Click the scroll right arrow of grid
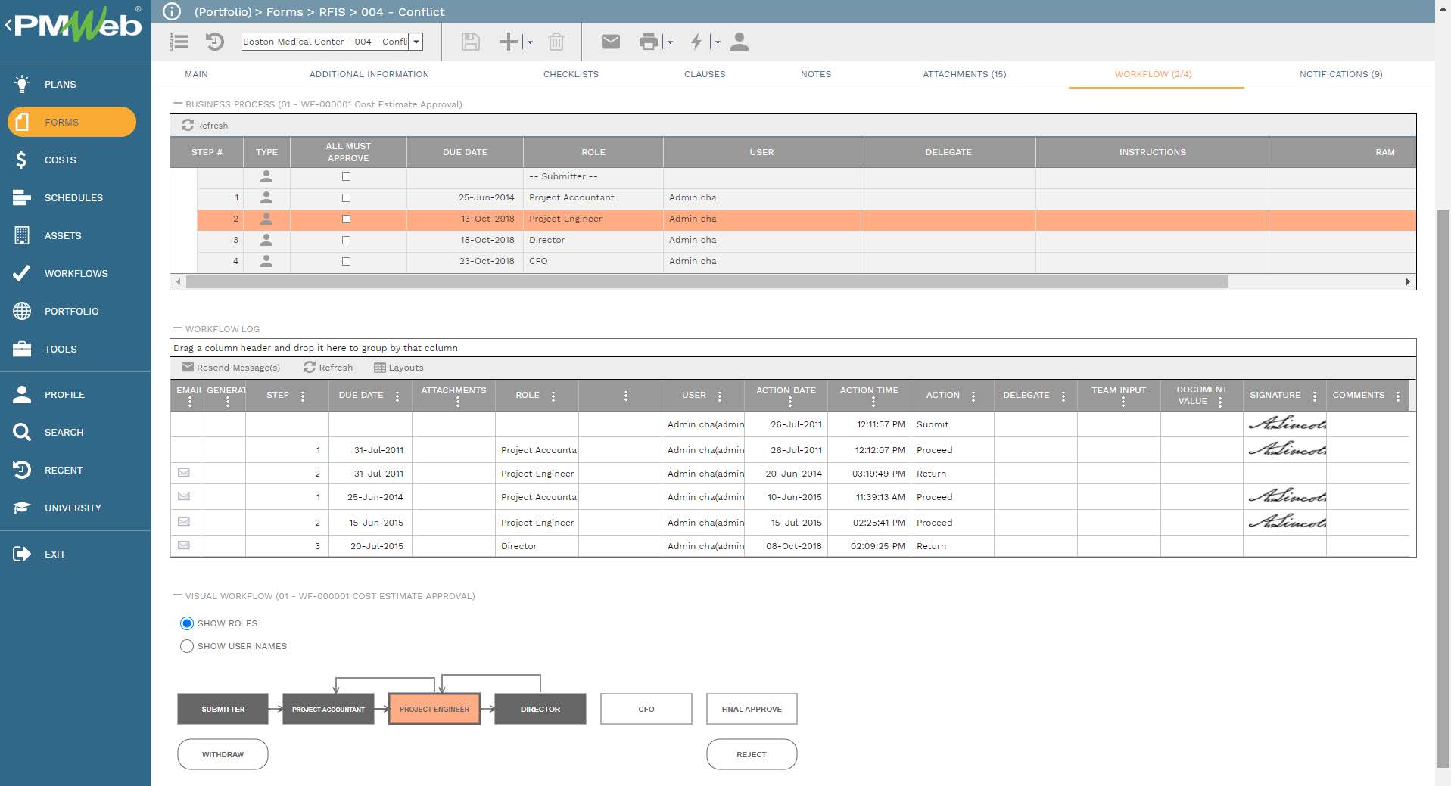 [x=1408, y=281]
